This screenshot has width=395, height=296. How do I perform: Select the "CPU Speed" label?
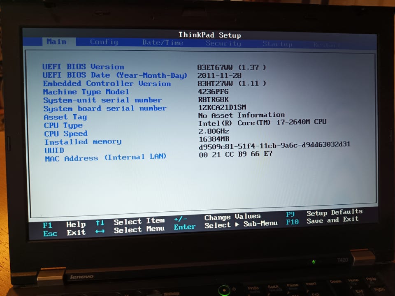(x=66, y=133)
